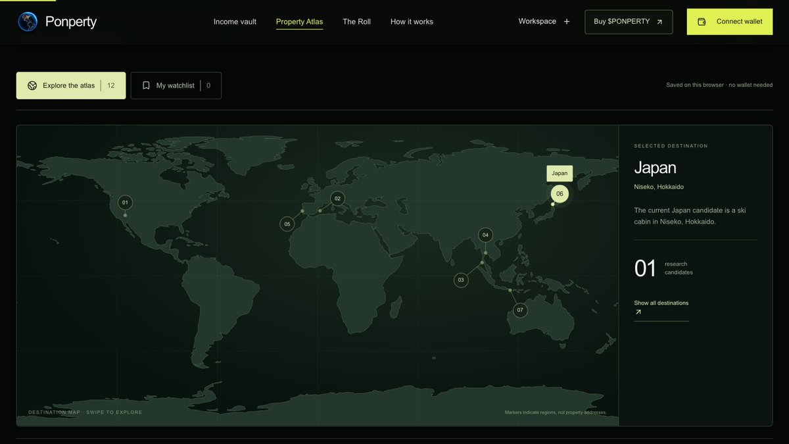Select map marker 04 in Asia
This screenshot has height=444, width=789.
[485, 235]
